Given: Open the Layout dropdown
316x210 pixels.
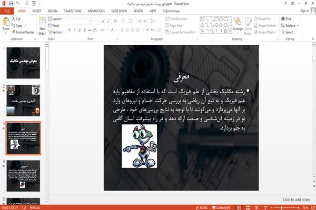Looking at the screenshot, I should click(x=56, y=19).
